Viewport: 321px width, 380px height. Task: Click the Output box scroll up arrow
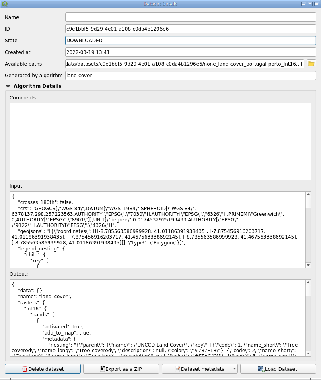tap(308, 282)
